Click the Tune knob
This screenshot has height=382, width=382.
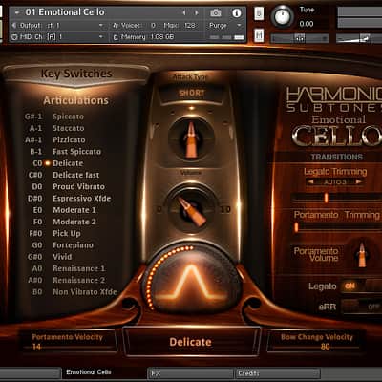pyautogui.click(x=283, y=16)
